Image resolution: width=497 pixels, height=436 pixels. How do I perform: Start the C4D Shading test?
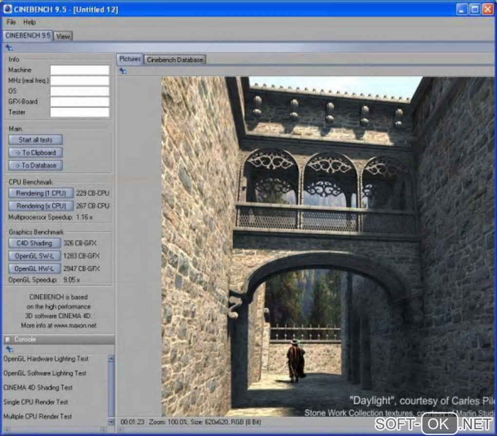click(x=35, y=243)
